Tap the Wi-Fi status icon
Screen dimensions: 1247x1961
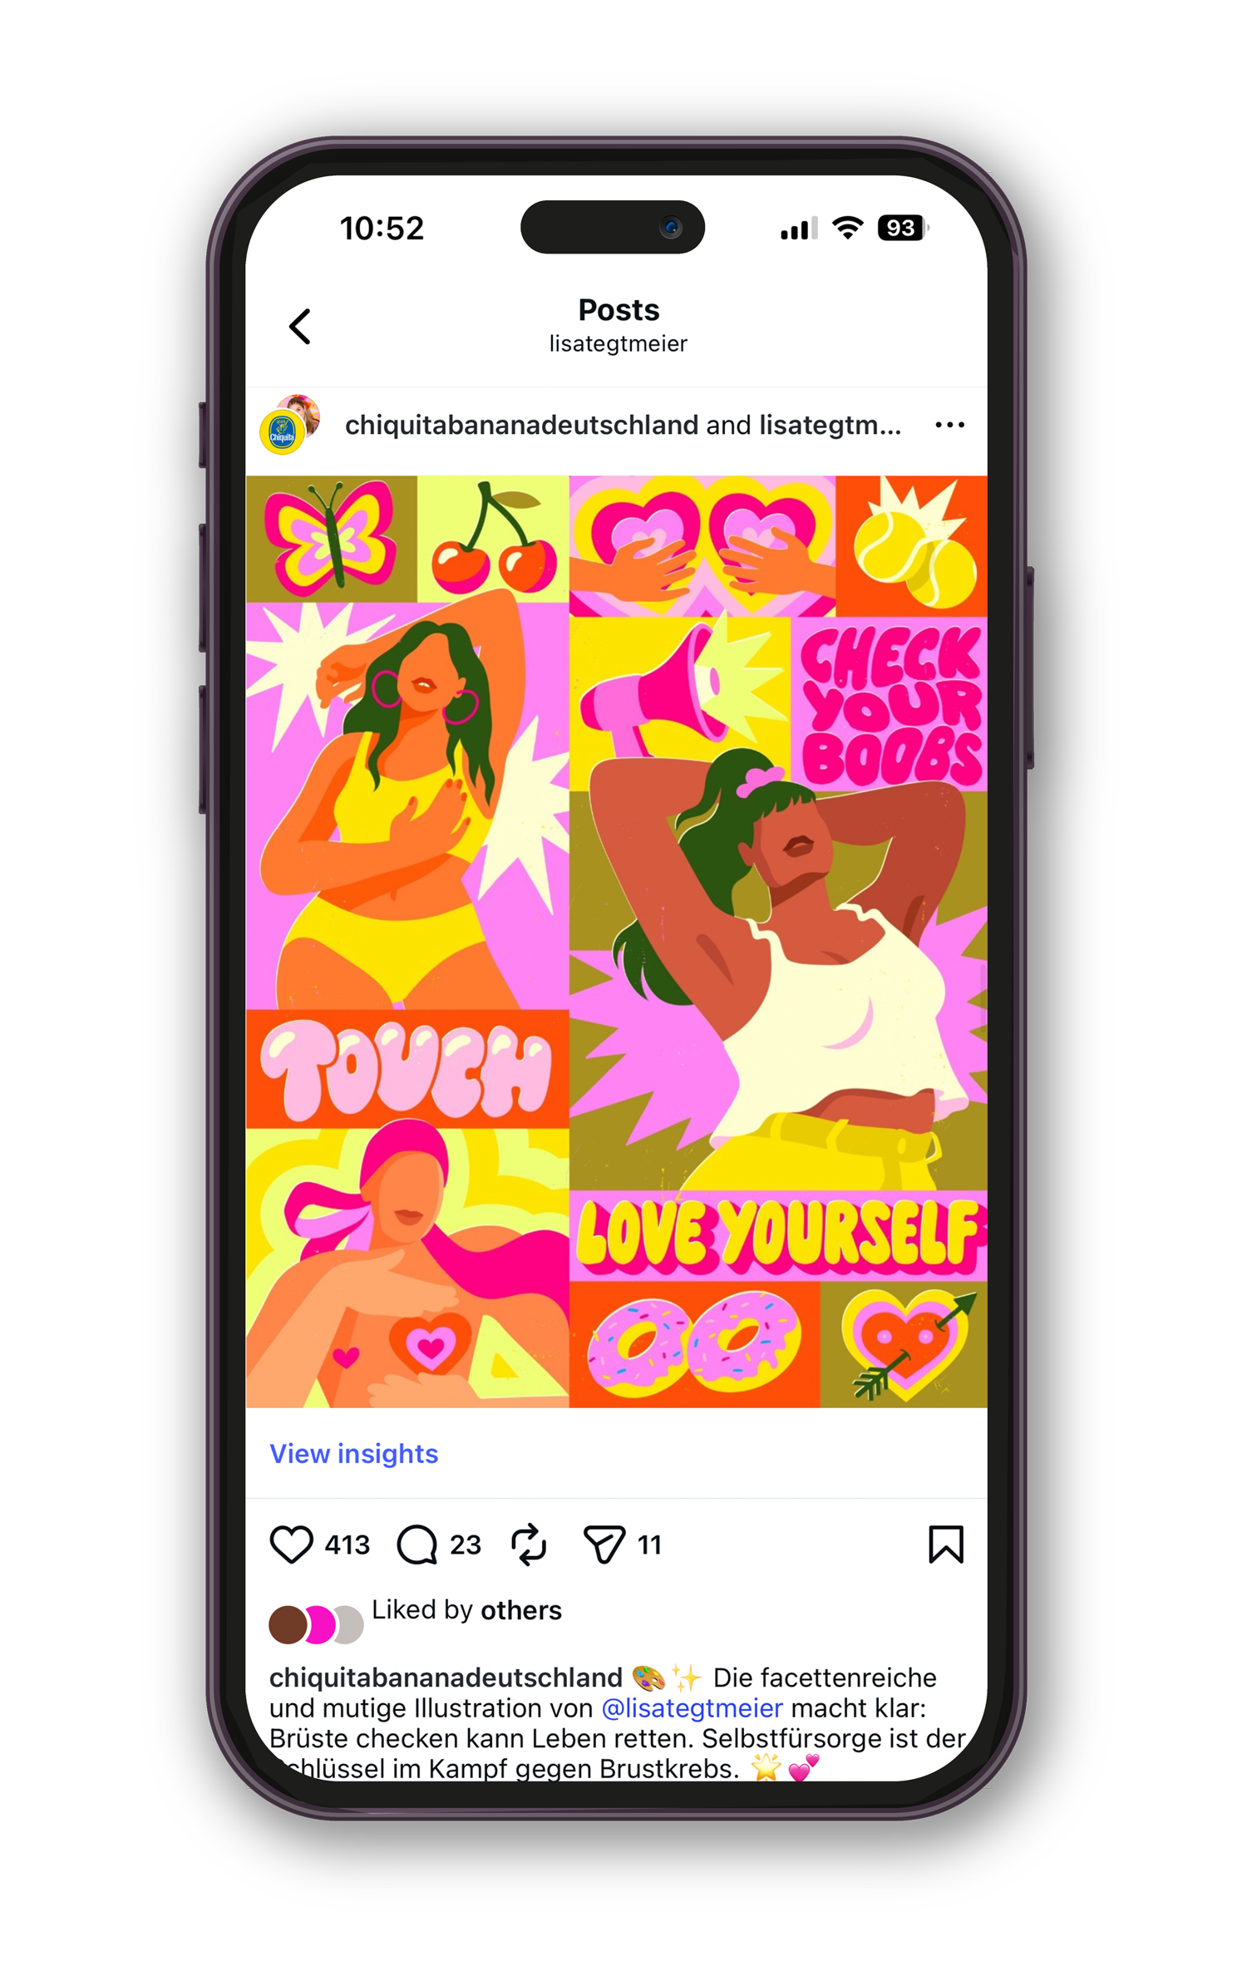pyautogui.click(x=847, y=228)
